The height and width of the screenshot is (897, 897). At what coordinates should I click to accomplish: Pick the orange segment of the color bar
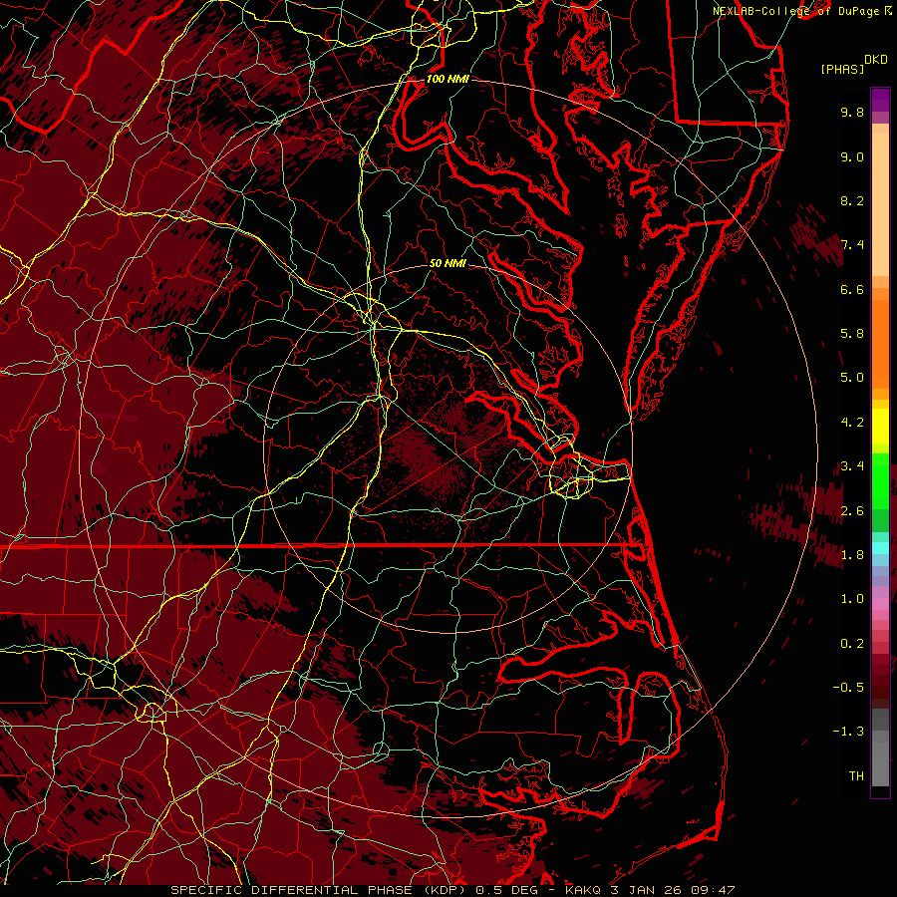(x=880, y=343)
